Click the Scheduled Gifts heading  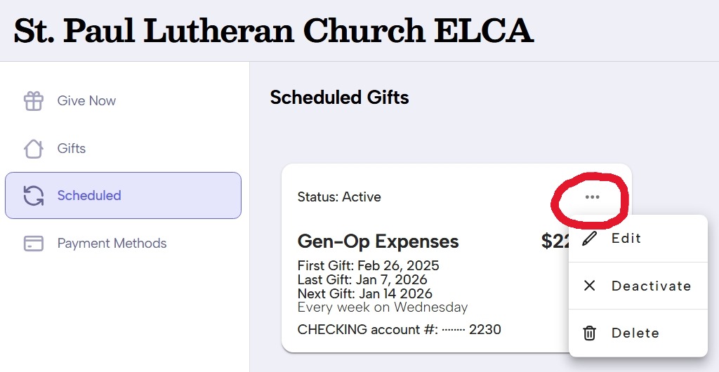tap(339, 98)
